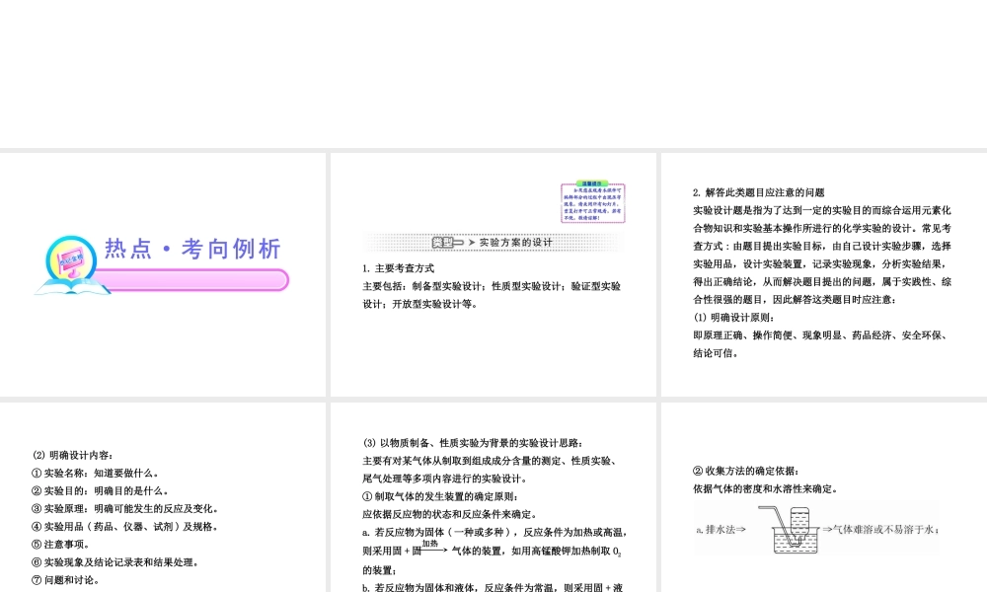Click '④ 实验用品（药品、仪器、试剂）及规格' line
Screen dimensions: 987x592
(125, 527)
